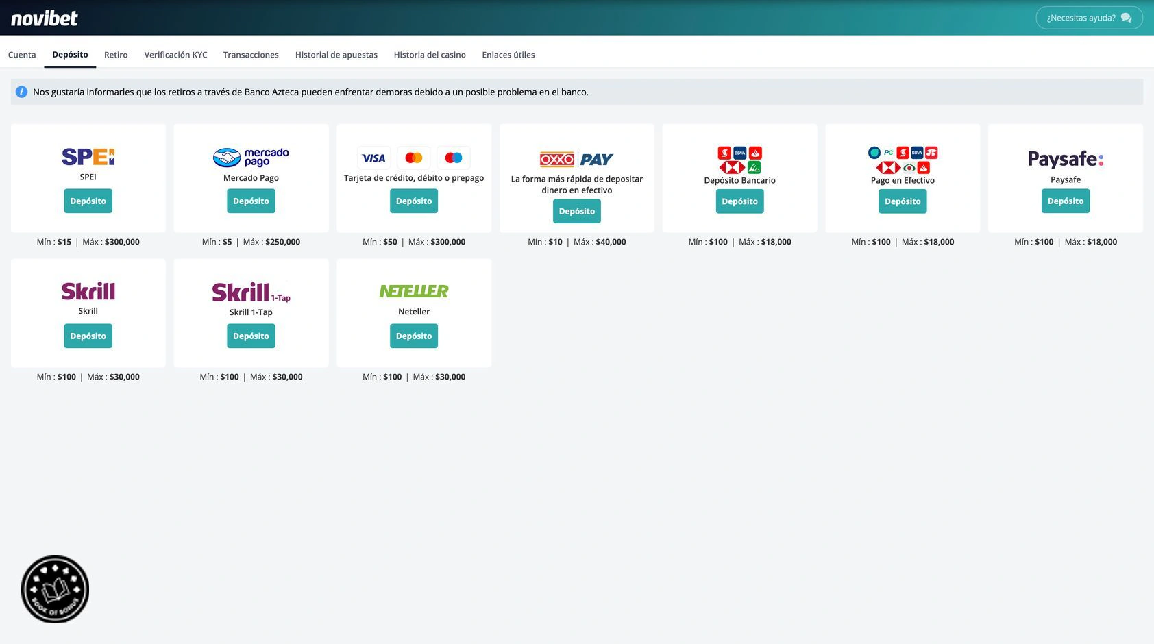Screen dimensions: 1154x644
Task: Click 'Skrill 1-Tap' label text
Action: click(251, 312)
